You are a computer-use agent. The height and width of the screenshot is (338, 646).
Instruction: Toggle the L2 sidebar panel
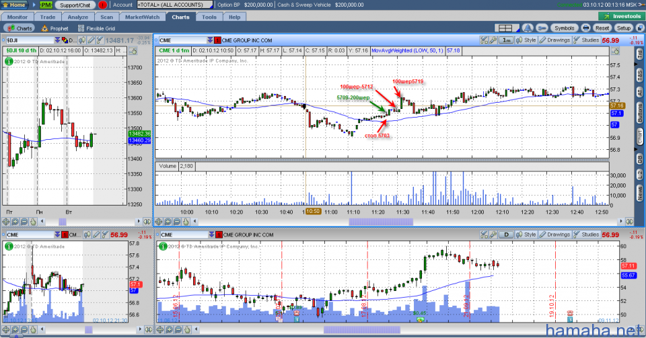639,175
